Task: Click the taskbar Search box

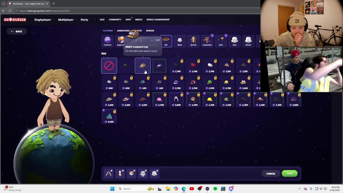Action: (136, 189)
